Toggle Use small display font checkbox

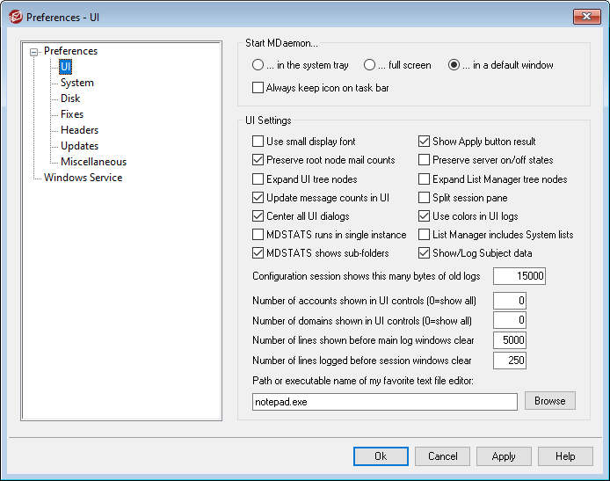pos(258,142)
